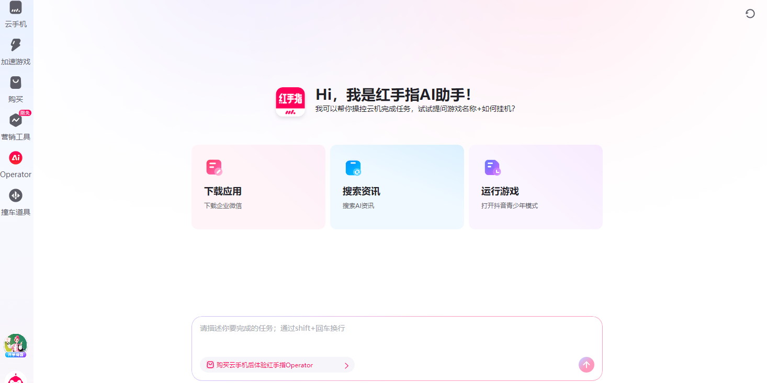Image resolution: width=767 pixels, height=383 pixels.
Task: Open the 撞车道具 icon
Action: 16,195
